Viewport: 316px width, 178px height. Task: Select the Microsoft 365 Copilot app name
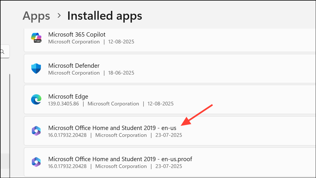[x=77, y=35]
